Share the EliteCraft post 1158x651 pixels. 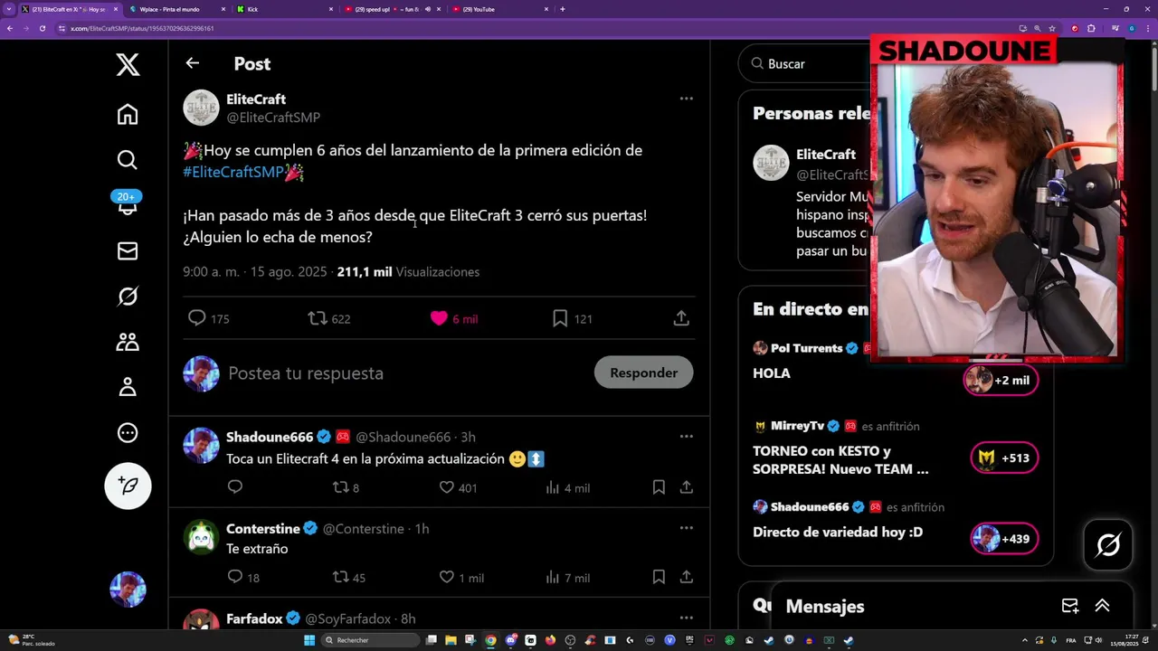point(681,318)
